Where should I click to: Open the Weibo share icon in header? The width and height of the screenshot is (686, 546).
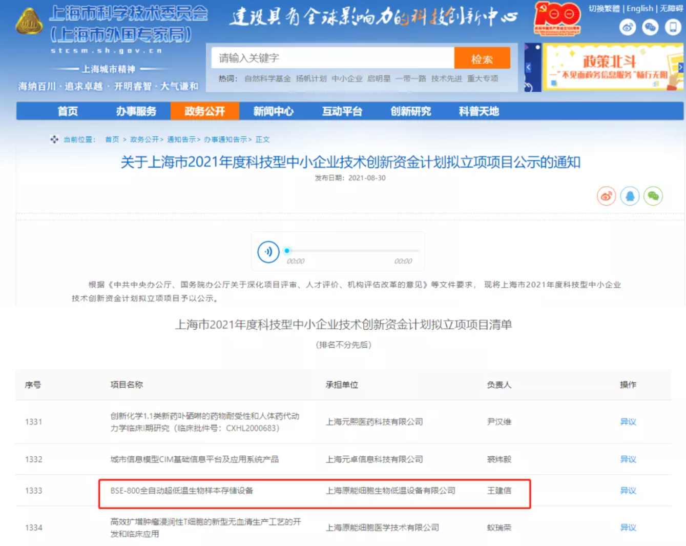627,27
